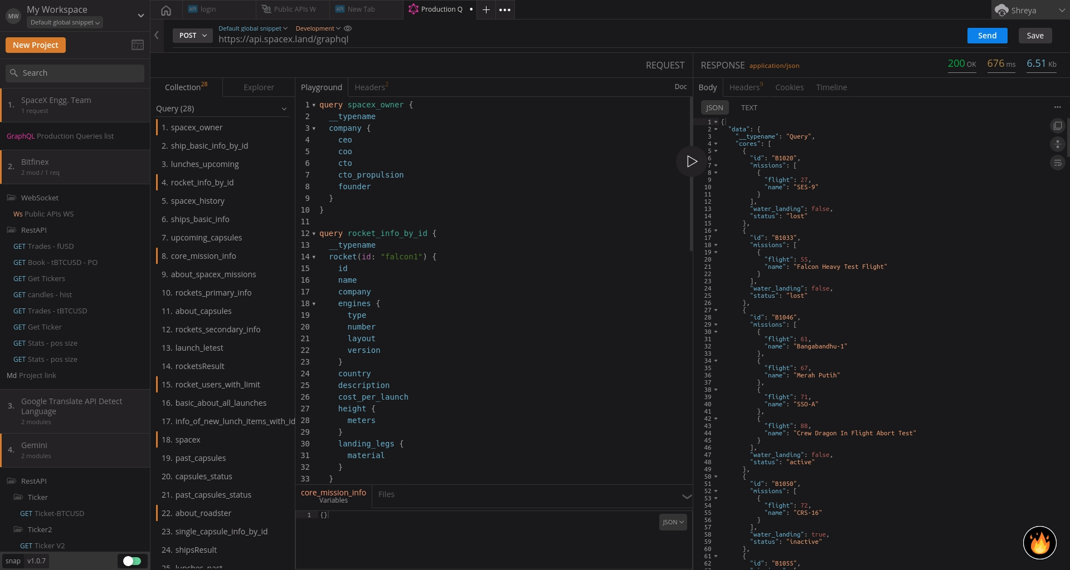This screenshot has width=1070, height=570.
Task: Click the Send button
Action: click(x=987, y=36)
